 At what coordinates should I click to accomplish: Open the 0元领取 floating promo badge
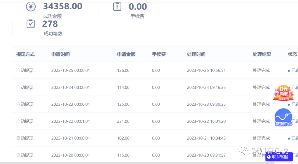[x=282, y=93]
